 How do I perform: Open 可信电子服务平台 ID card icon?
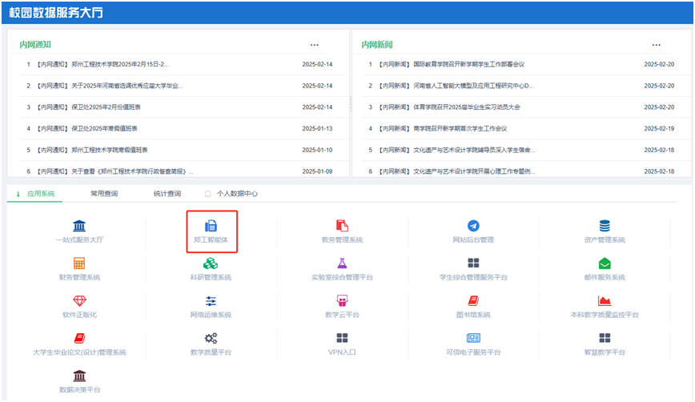pos(473,339)
